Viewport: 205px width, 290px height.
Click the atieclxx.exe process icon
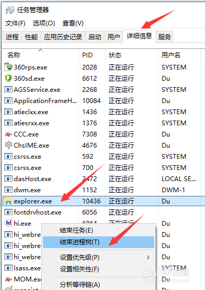(x=8, y=112)
